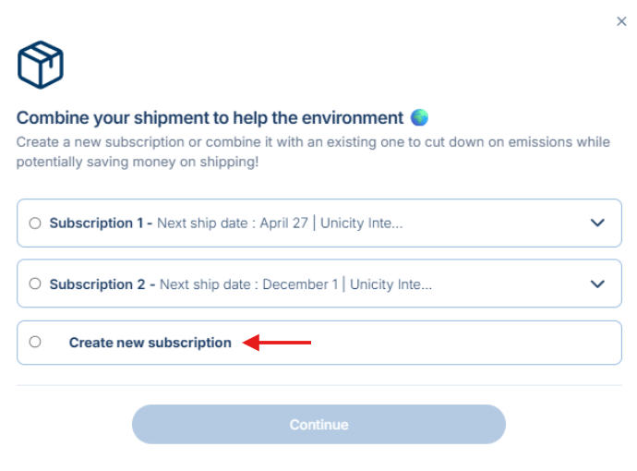Choose the Create new subscription radio button
The image size is (637, 471).
pyautogui.click(x=35, y=342)
